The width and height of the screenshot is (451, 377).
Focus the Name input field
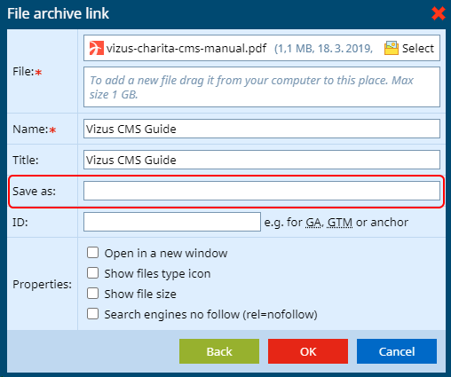262,129
